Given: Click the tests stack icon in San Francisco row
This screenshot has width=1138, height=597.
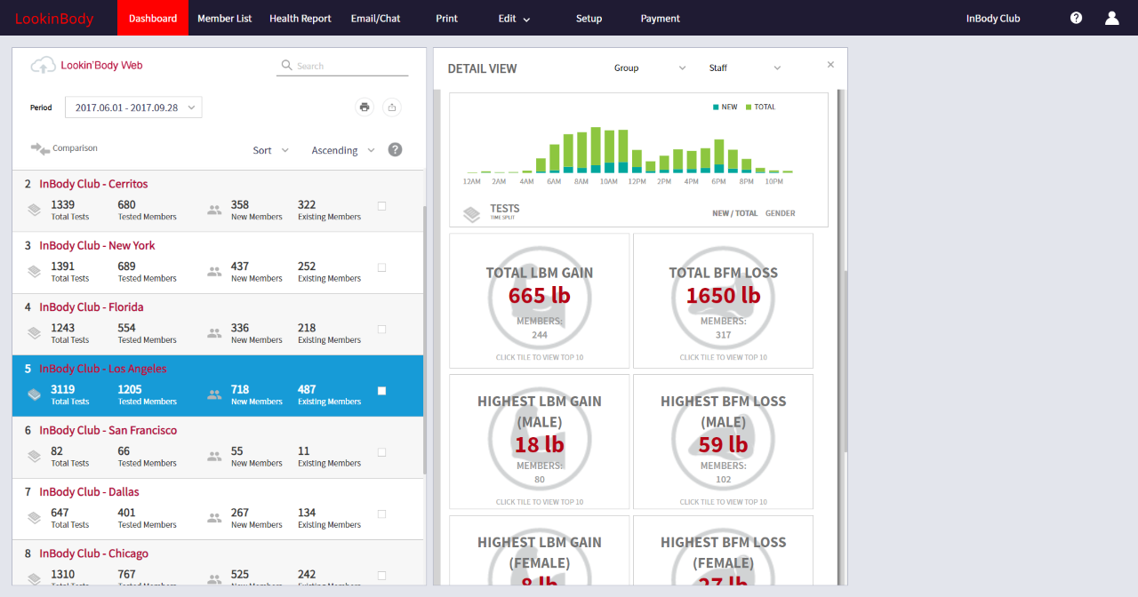Looking at the screenshot, I should 34,456.
